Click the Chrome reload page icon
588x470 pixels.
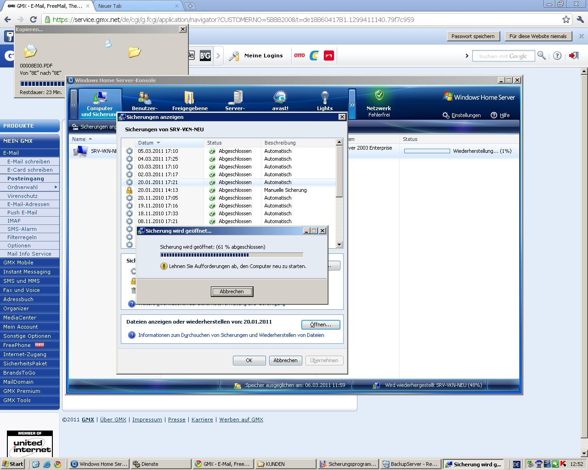click(x=33, y=20)
